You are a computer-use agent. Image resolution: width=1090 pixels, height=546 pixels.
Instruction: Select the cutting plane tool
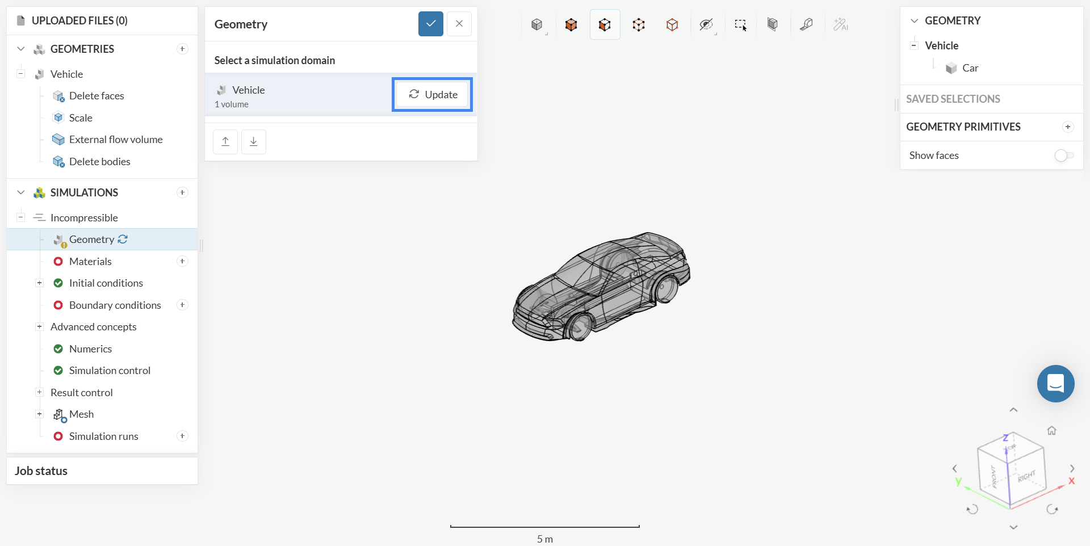coord(772,24)
